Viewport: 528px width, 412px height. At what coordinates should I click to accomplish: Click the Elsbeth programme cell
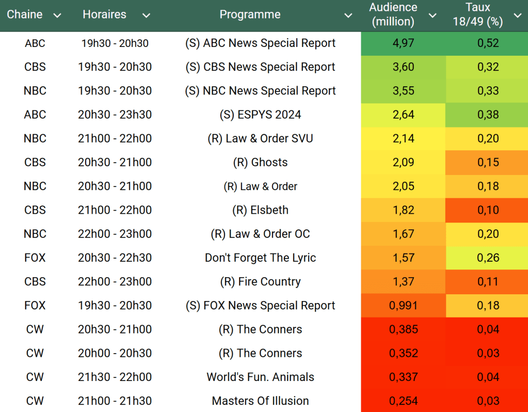260,210
